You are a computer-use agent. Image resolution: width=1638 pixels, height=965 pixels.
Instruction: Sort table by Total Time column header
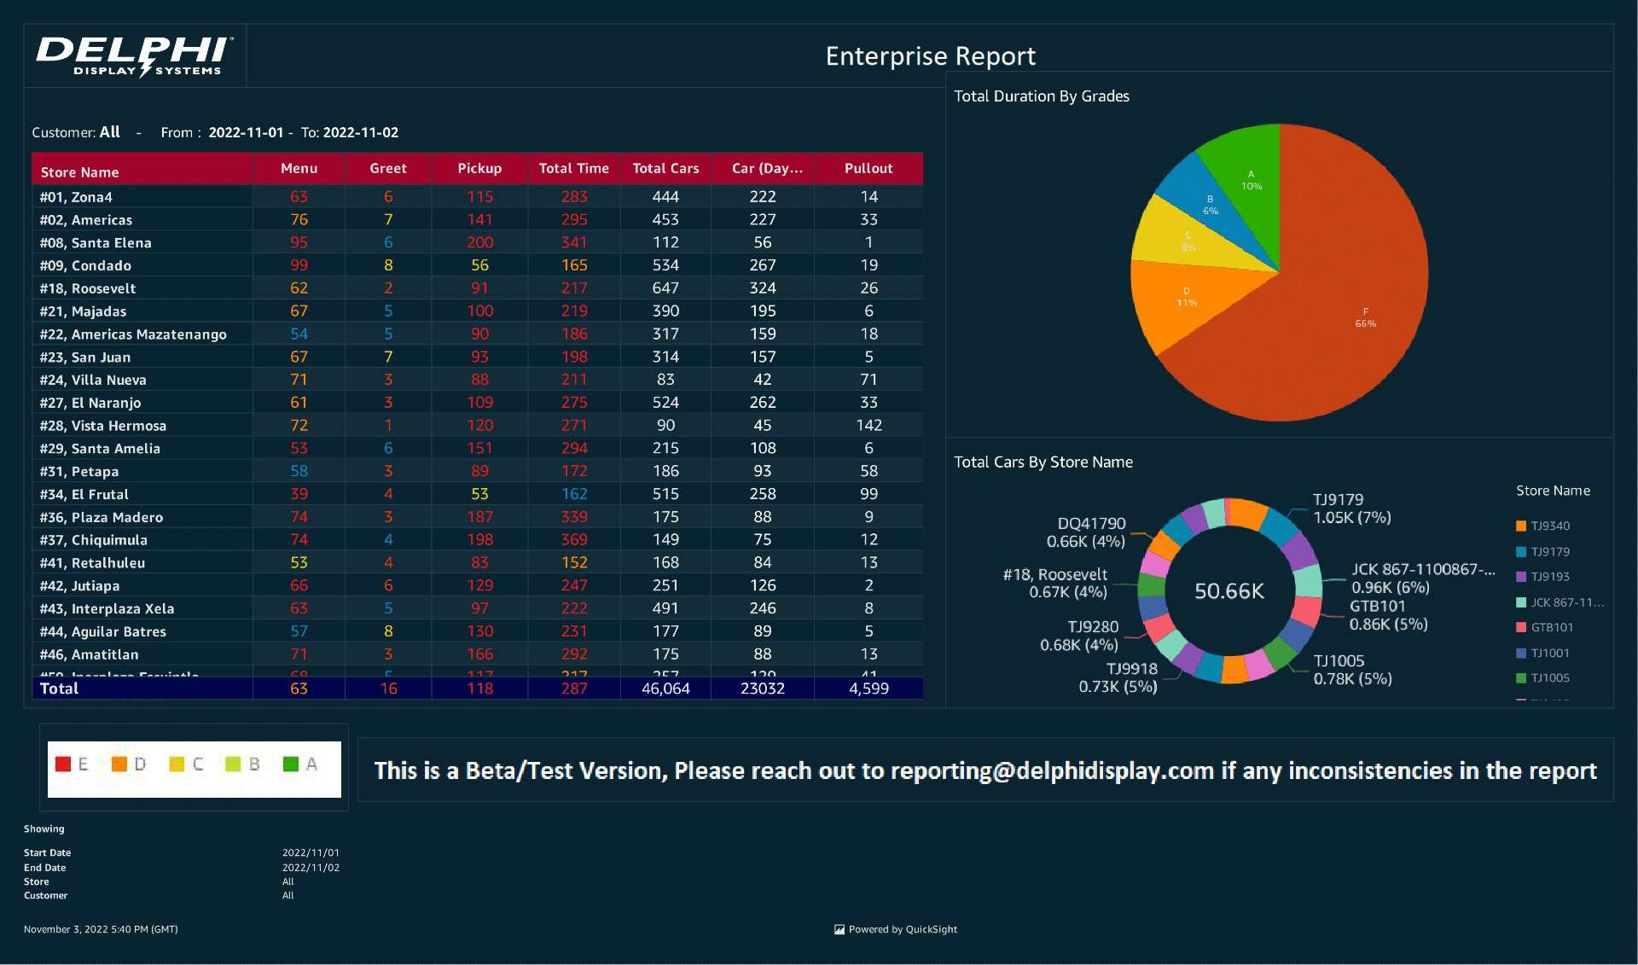[x=573, y=168]
